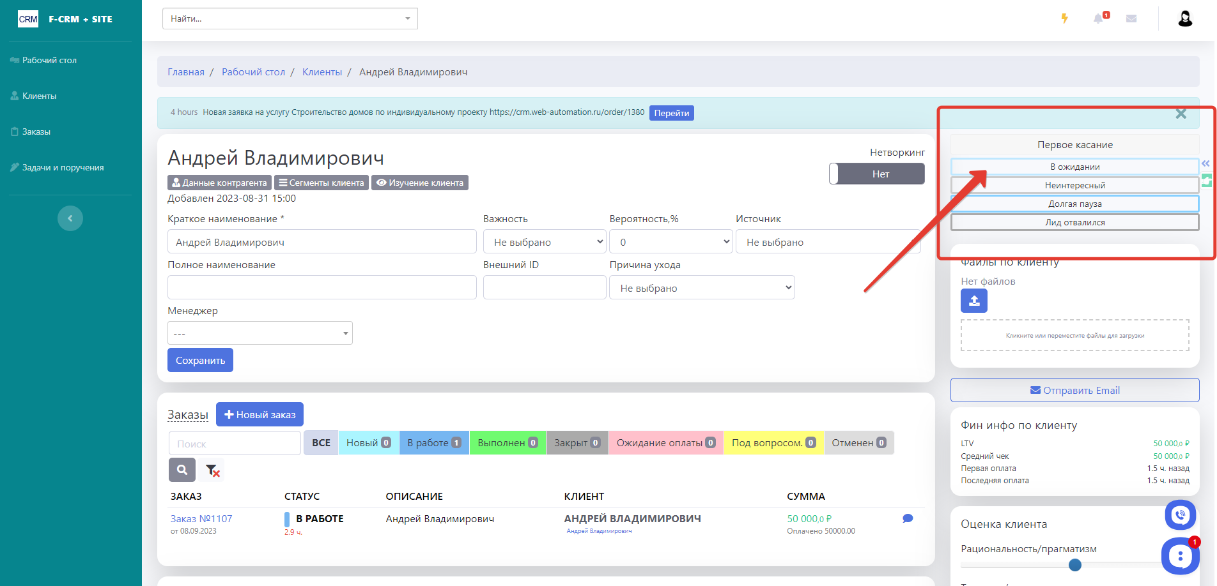Viewport: 1217px width, 586px height.
Task: Filter orders by 'В работе' tab
Action: point(433,442)
